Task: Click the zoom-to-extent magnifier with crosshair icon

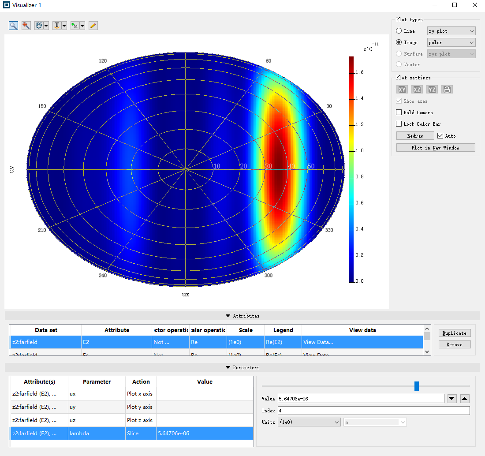Action: pyautogui.click(x=26, y=26)
